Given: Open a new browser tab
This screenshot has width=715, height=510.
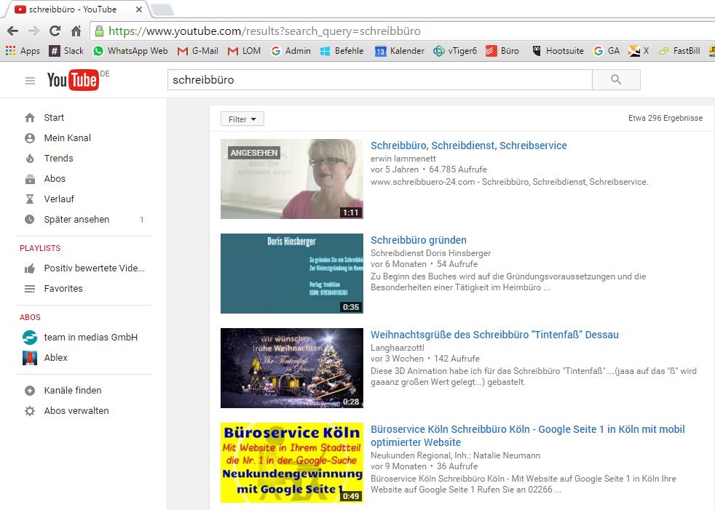Looking at the screenshot, I should click(162, 9).
